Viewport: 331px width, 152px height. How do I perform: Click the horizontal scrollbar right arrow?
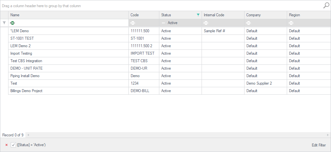click(328, 135)
